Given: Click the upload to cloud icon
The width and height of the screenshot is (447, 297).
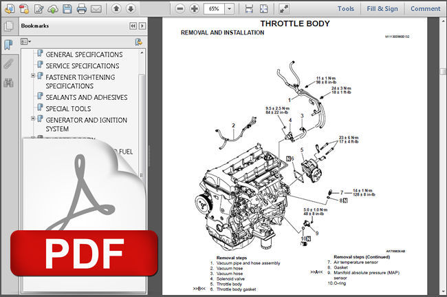Looking at the screenshot, I should click(x=53, y=9).
